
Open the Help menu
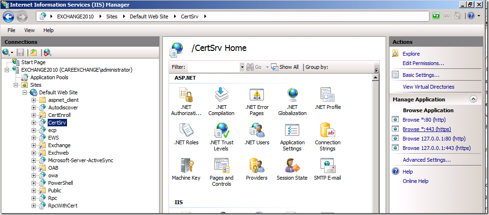coord(48,30)
